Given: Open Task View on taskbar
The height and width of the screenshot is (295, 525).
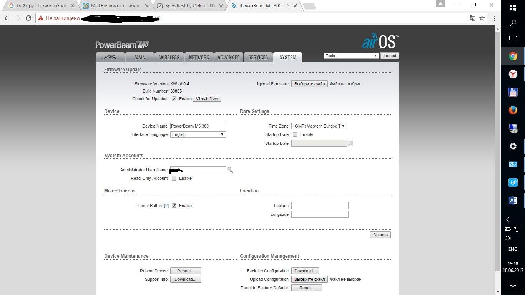Looking at the screenshot, I should pos(513,38).
